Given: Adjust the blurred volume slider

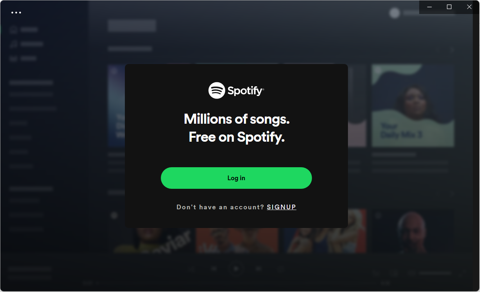Looking at the screenshot, I should [x=435, y=273].
